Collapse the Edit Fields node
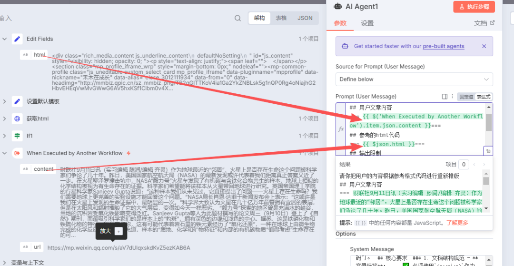 [x=5, y=39]
